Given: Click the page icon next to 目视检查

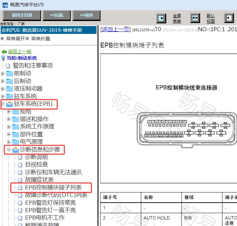Looking at the screenshot, I should coord(20,165).
